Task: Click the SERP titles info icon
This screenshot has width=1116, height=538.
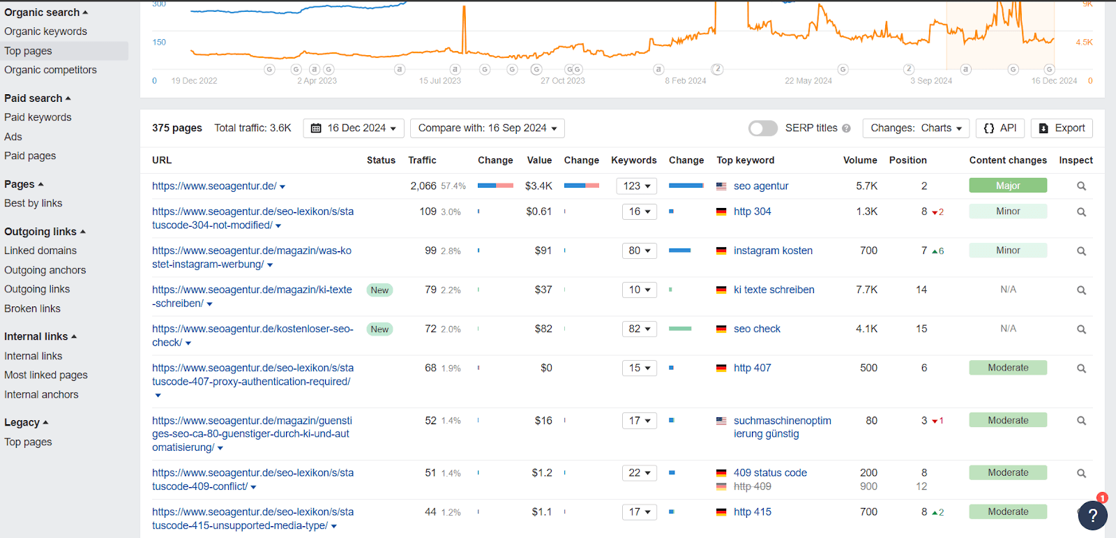Action: 846,128
